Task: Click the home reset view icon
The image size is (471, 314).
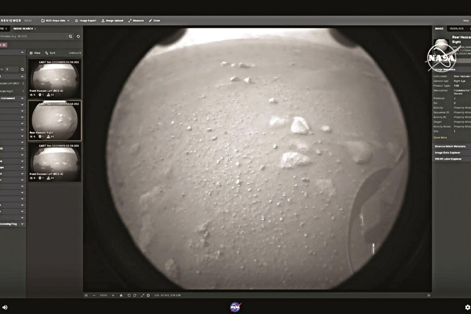Action: (x=121, y=295)
